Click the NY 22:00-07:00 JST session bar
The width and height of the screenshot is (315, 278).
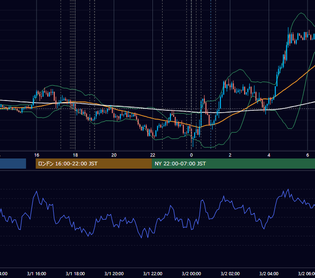pos(233,164)
